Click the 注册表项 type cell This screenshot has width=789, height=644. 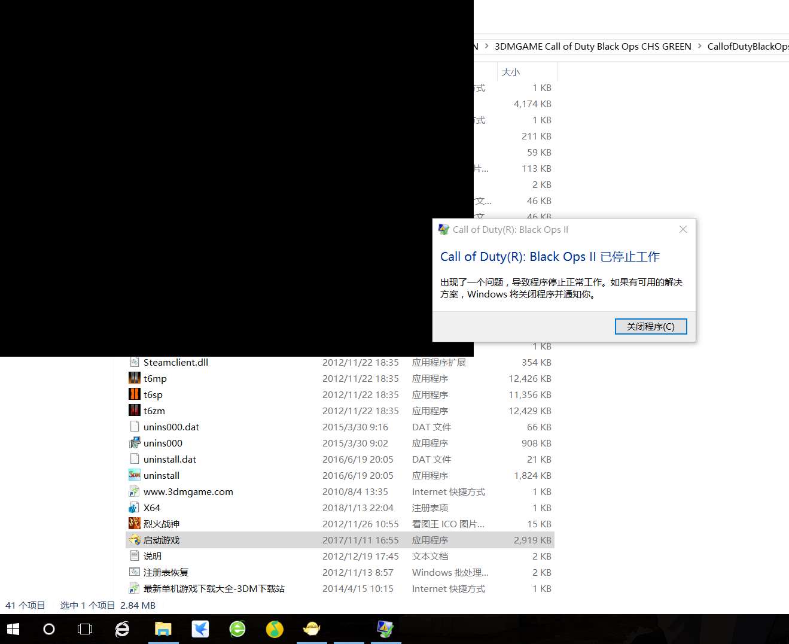point(430,508)
